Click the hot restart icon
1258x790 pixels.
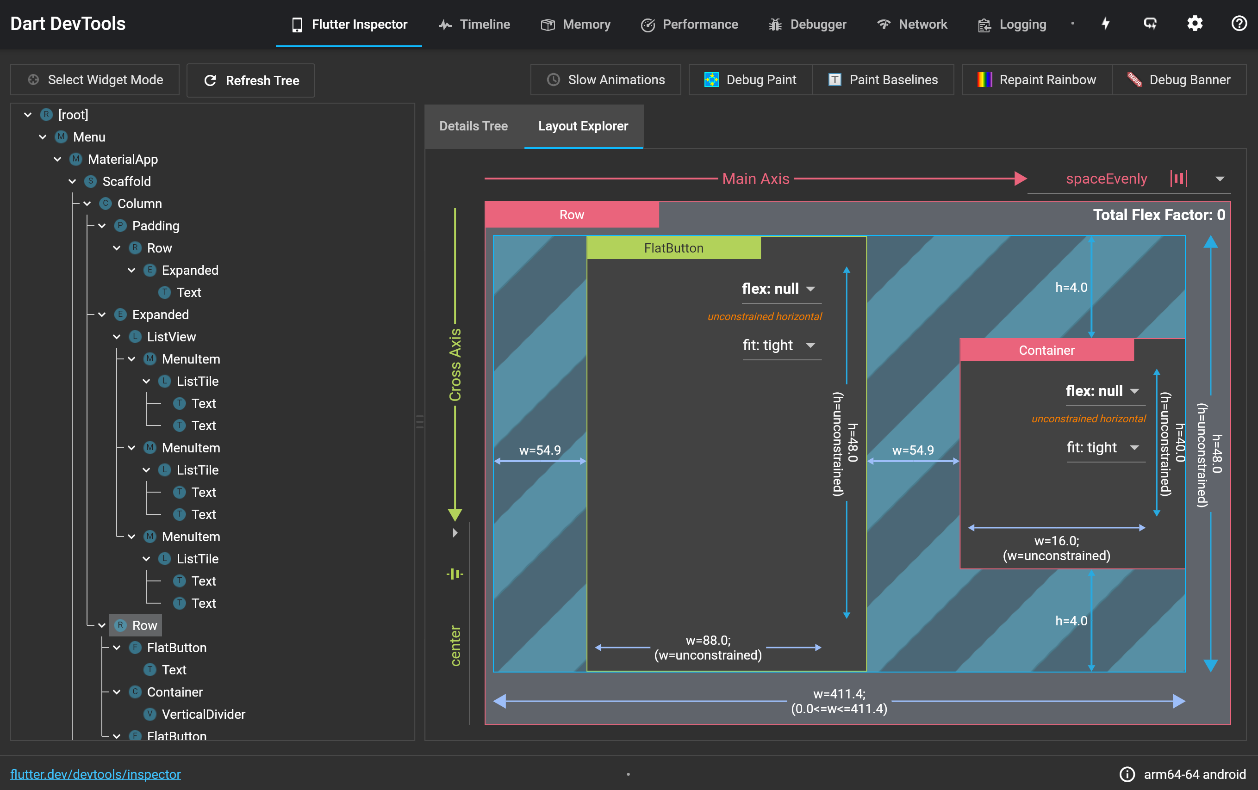pyautogui.click(x=1150, y=24)
